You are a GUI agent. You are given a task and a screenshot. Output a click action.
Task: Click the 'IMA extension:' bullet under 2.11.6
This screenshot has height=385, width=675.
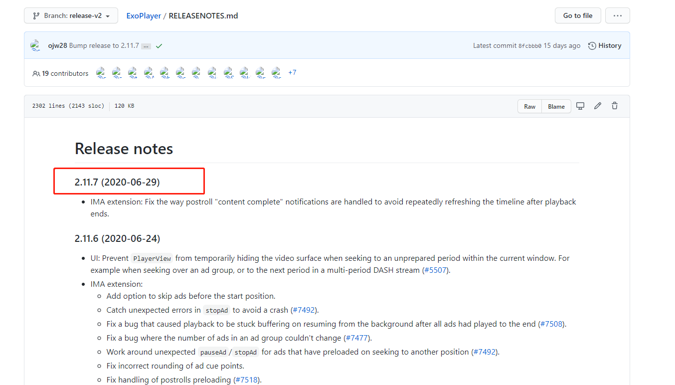tap(117, 284)
